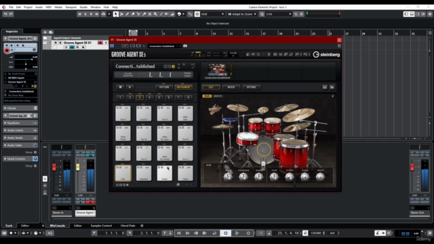
Task: Expand the Audio Inserts inspector section
Action: (20, 130)
